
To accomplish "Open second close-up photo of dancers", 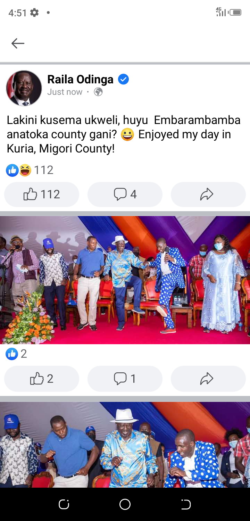I will coord(125,445).
